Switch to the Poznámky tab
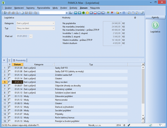Image resolution: width=167 pixels, height=128 pixels. coord(19,60)
